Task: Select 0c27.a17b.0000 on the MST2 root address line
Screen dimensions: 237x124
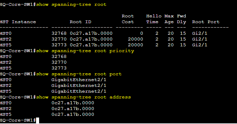Action: pyautogui.click(x=73, y=109)
